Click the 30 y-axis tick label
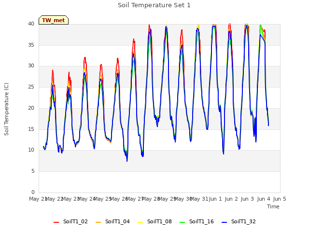This screenshot has width=309, height=231. pyautogui.click(x=31, y=66)
